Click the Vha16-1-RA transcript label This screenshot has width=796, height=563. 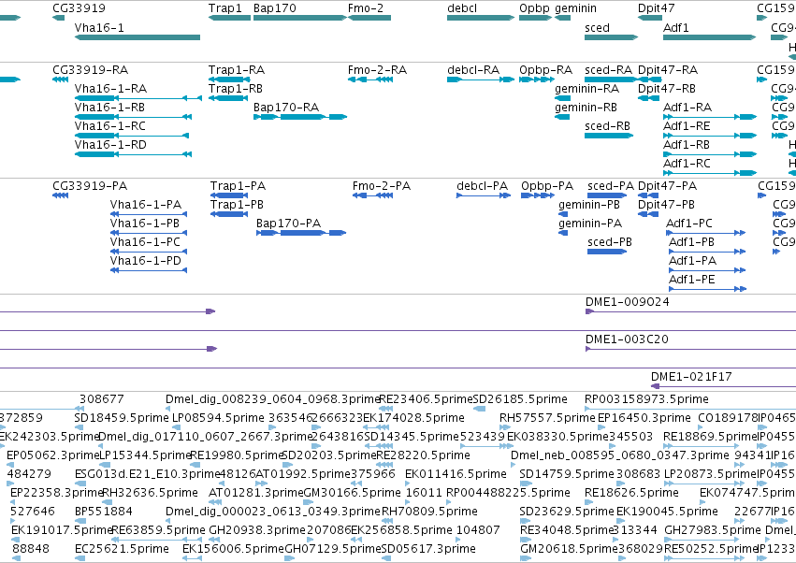[x=110, y=88]
